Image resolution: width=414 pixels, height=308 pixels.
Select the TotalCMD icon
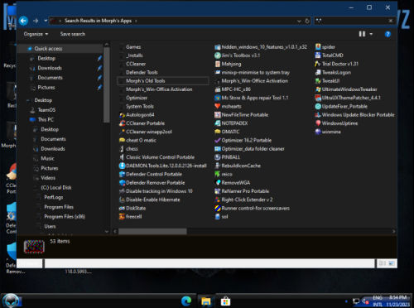pos(318,55)
